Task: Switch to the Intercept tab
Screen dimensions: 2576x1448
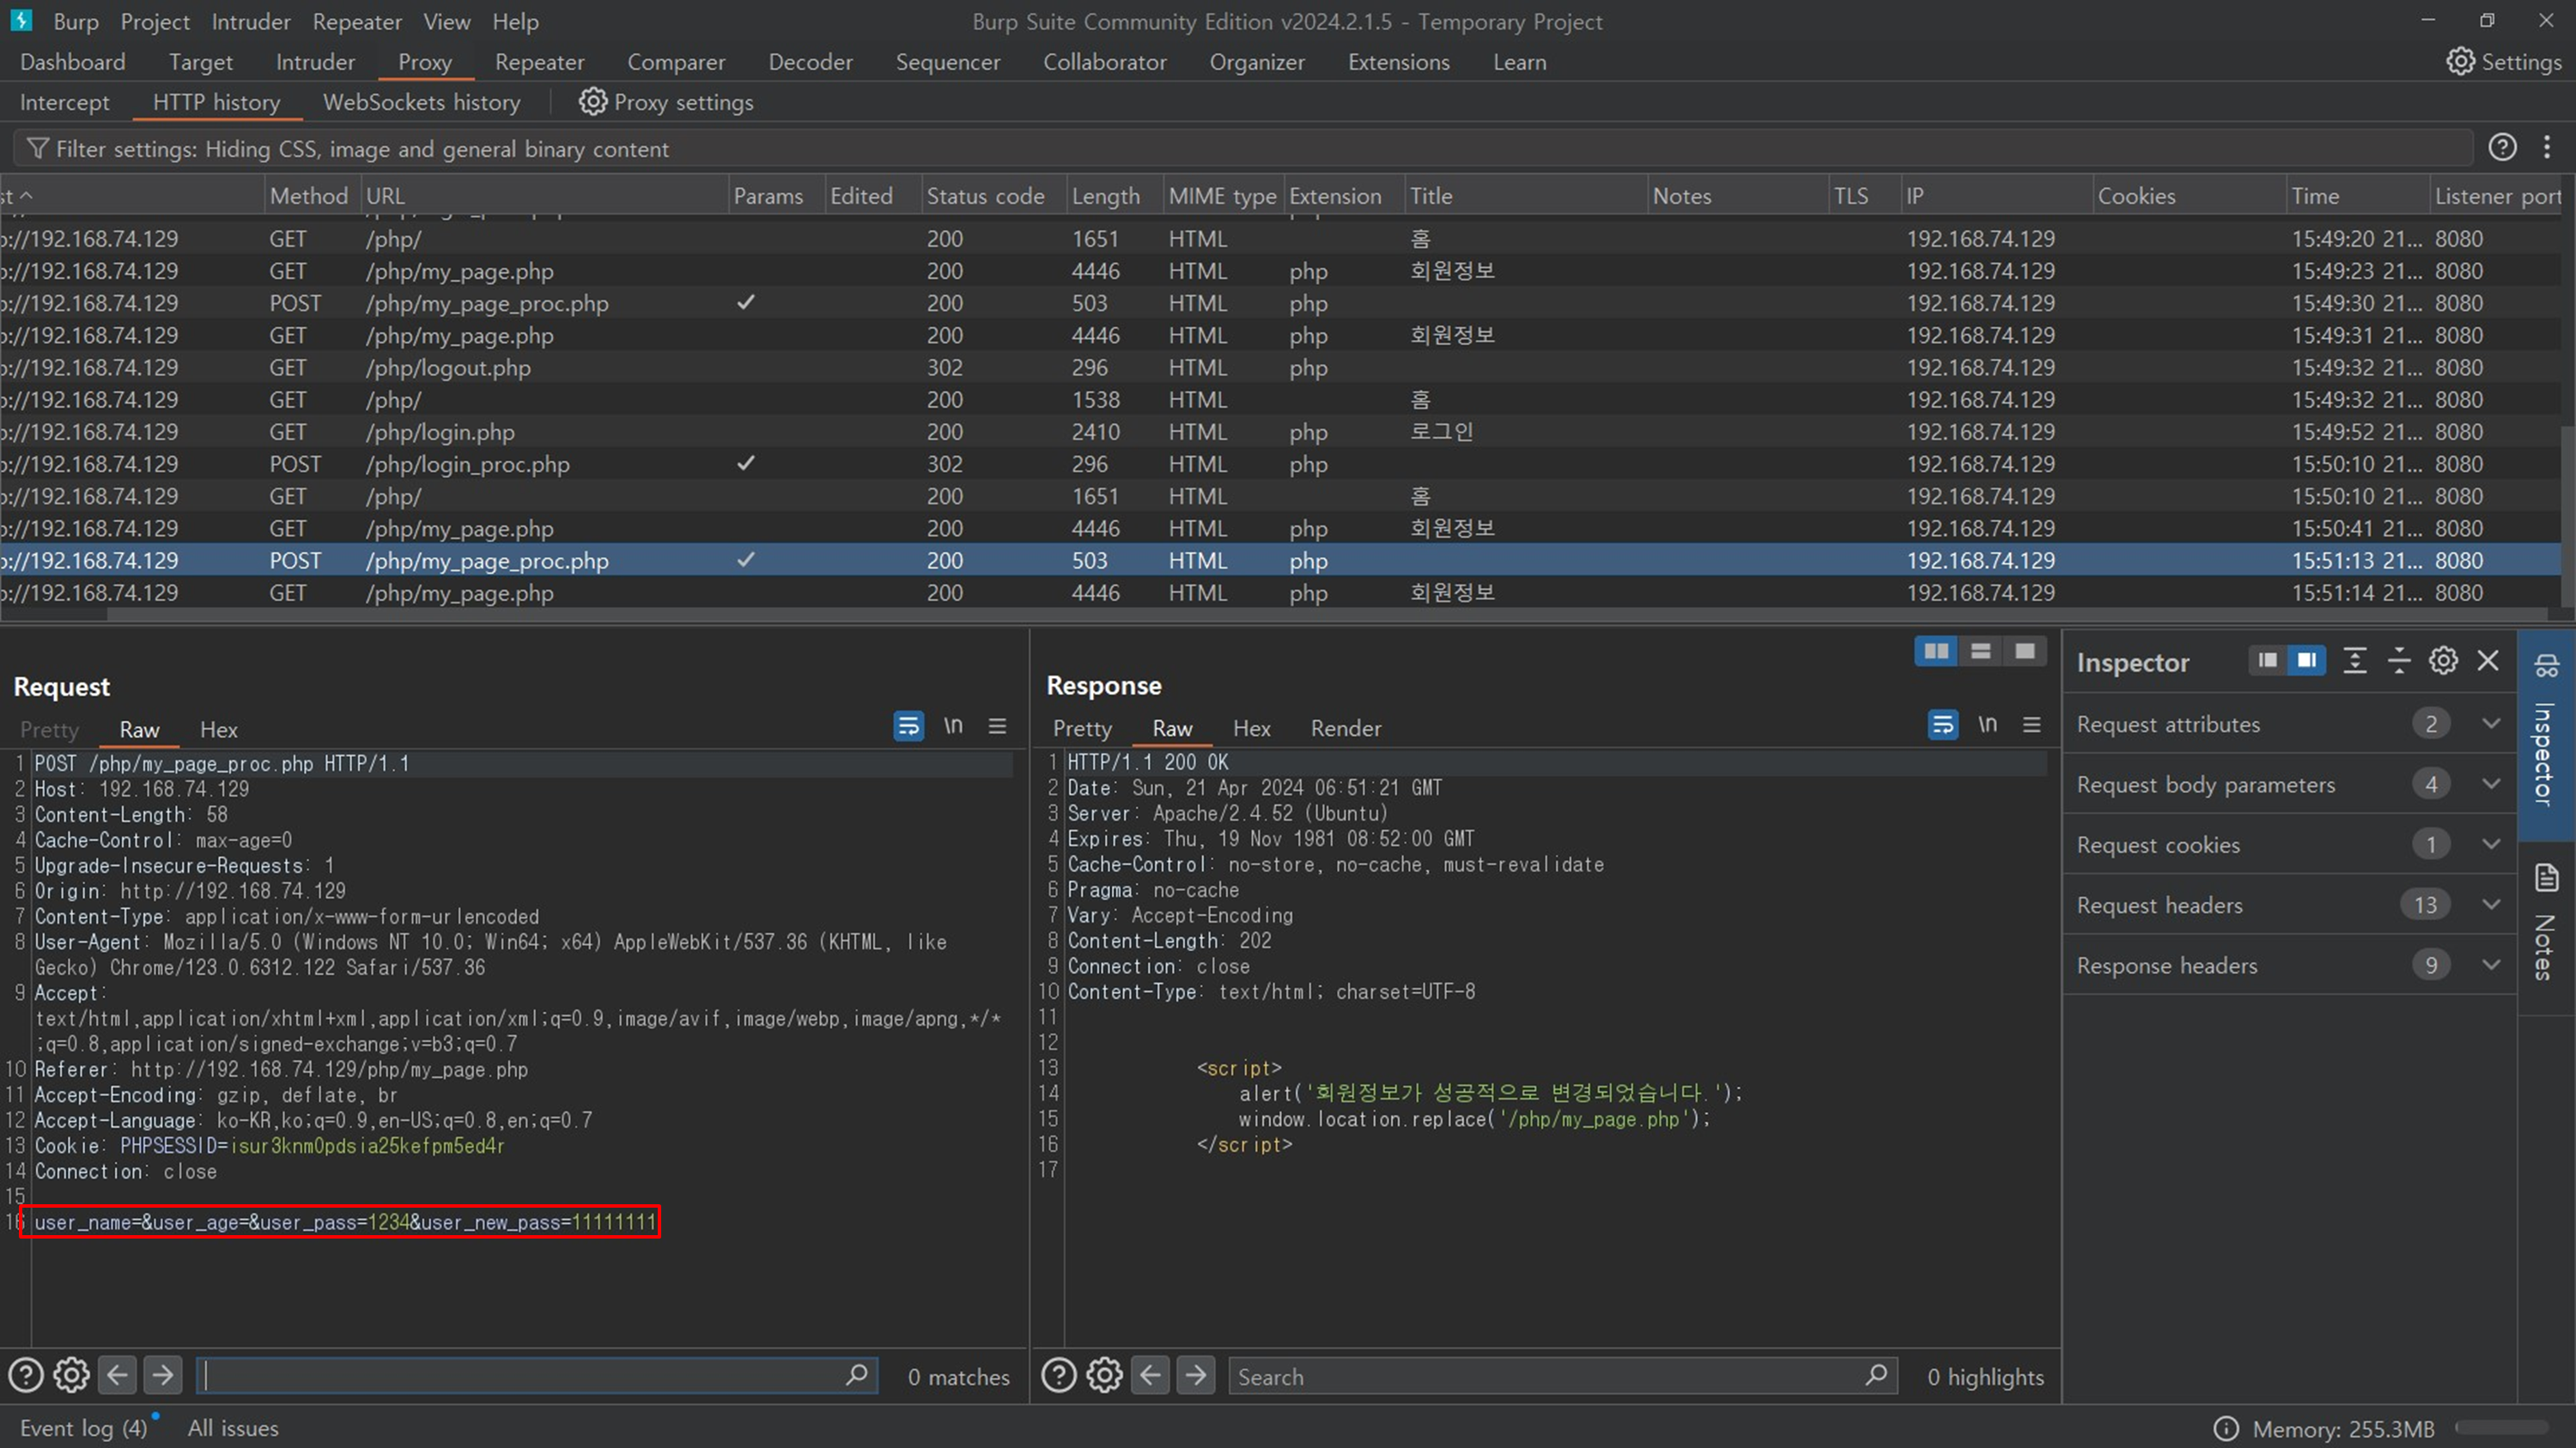Action: pos(65,102)
